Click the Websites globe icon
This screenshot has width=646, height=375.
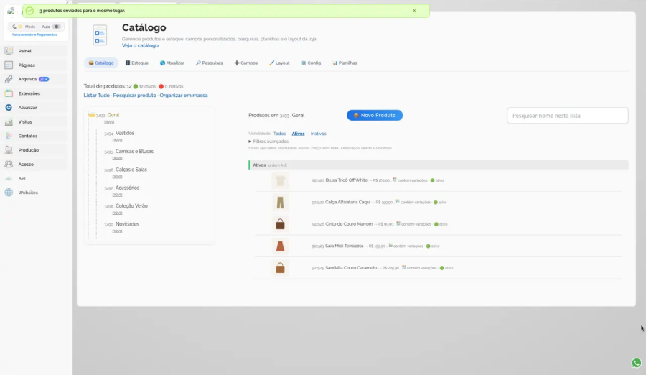tap(9, 193)
